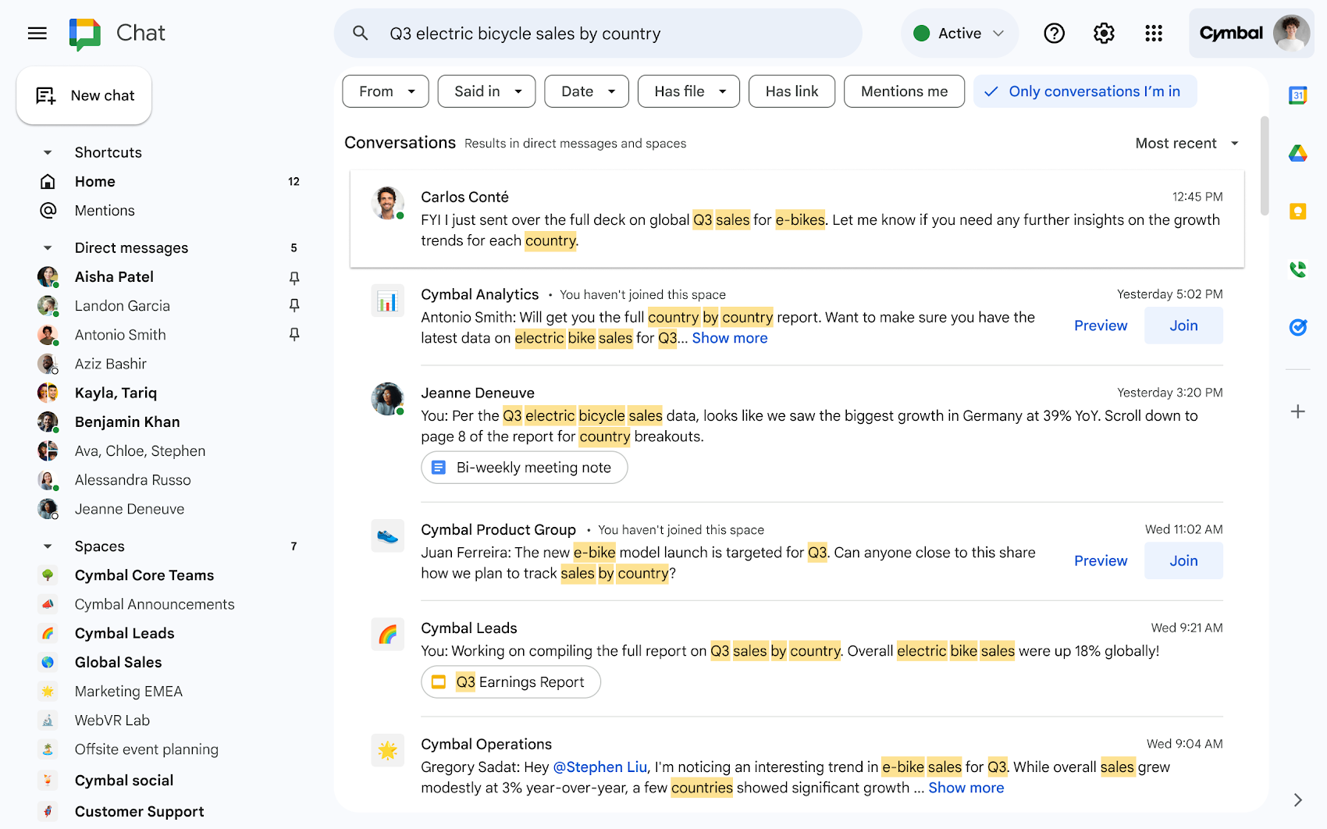Open the account profile avatar
The height and width of the screenshot is (829, 1327).
click(1291, 33)
